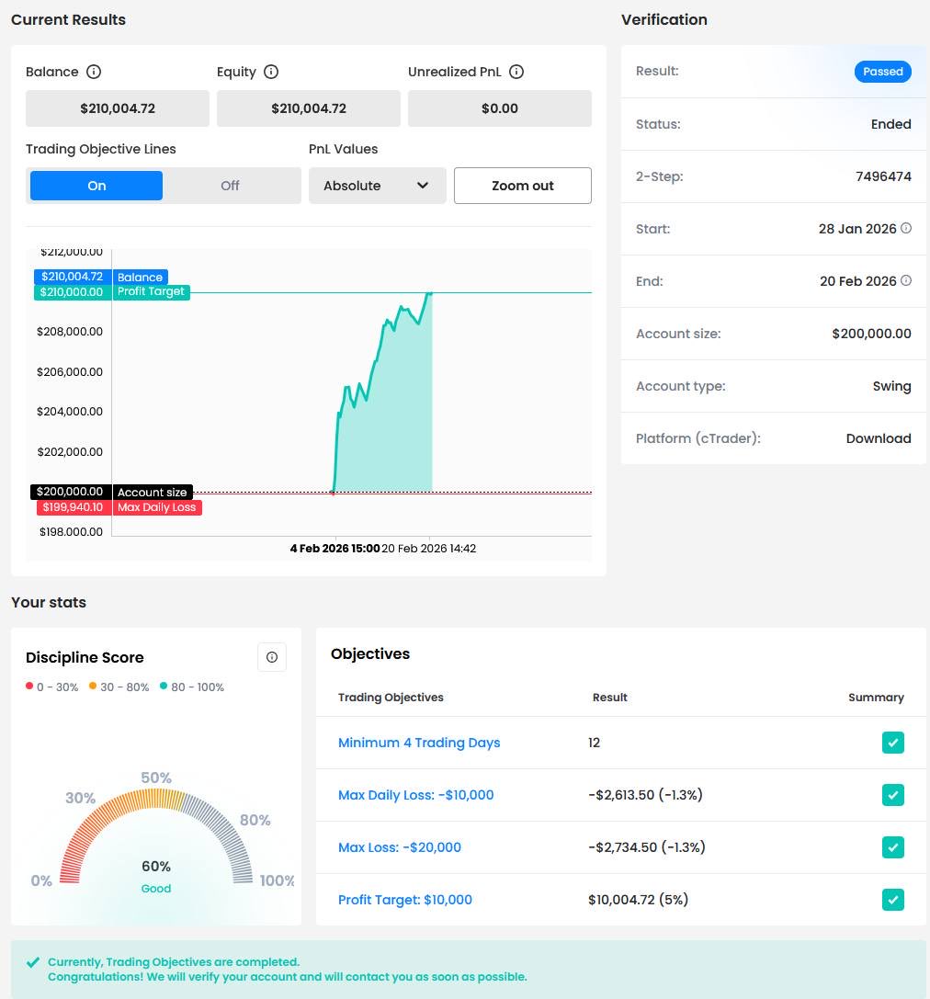The height and width of the screenshot is (999, 930).
Task: Click the info icon beside End date
Action: point(906,280)
